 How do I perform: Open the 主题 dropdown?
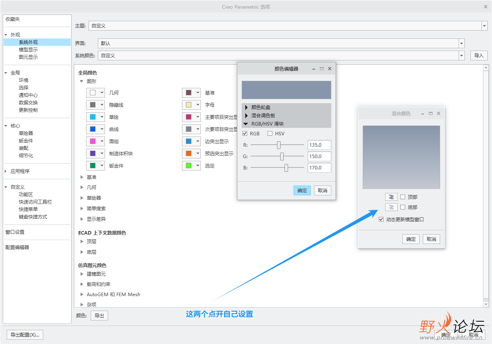coord(484,26)
